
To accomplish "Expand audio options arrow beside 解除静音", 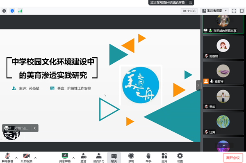I will (16, 158).
